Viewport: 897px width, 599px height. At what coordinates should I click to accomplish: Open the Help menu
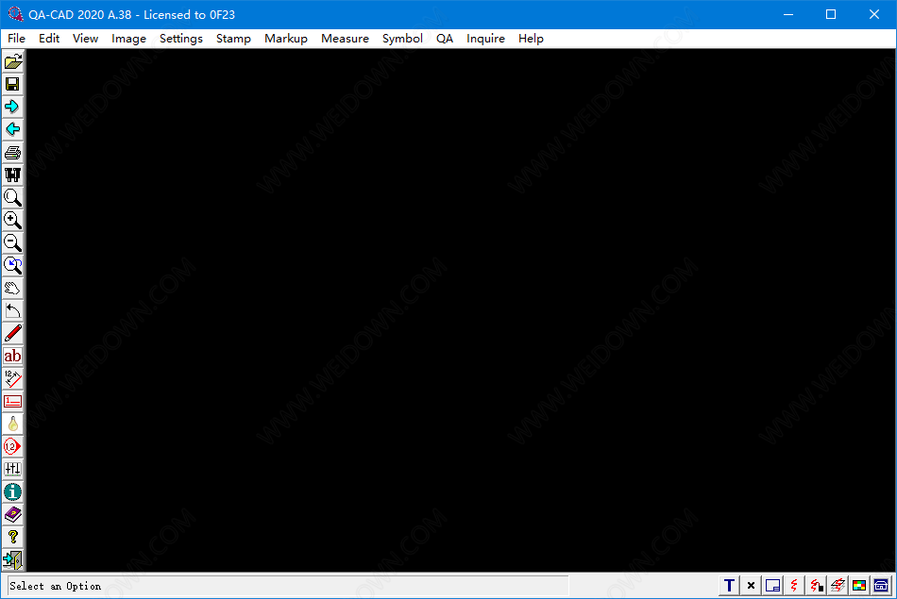(531, 39)
